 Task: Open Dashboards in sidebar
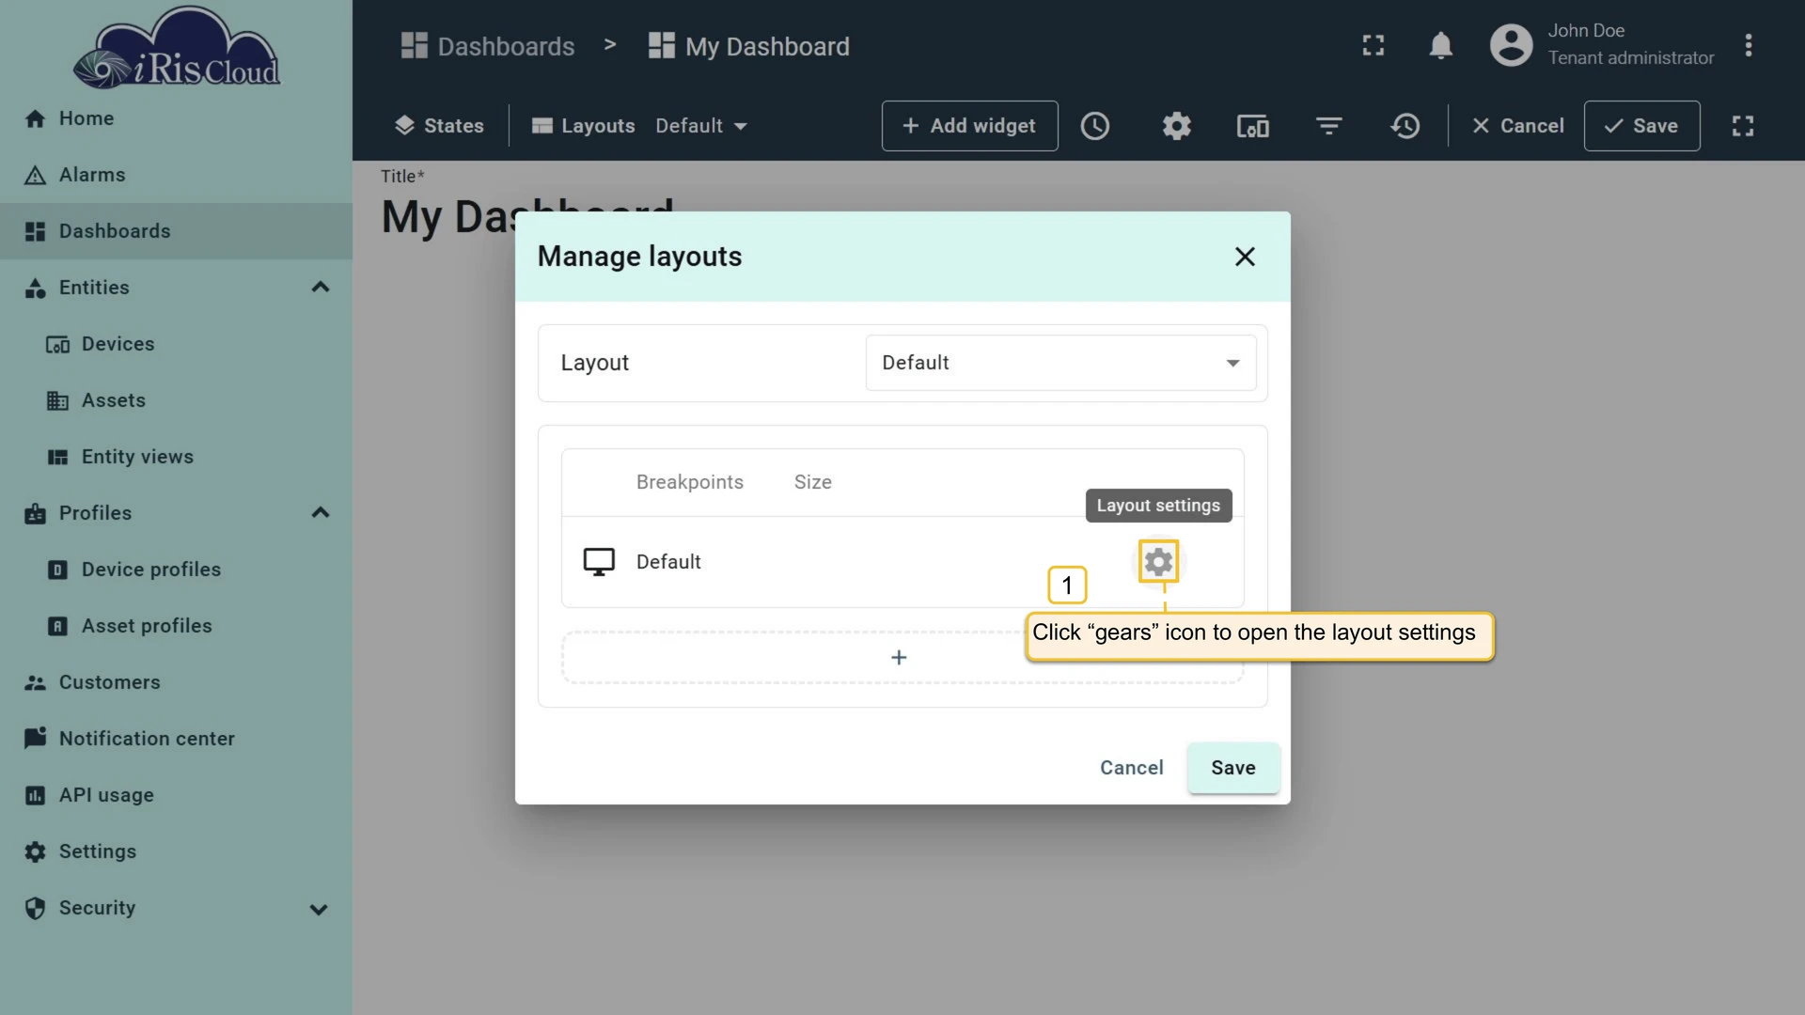point(176,231)
